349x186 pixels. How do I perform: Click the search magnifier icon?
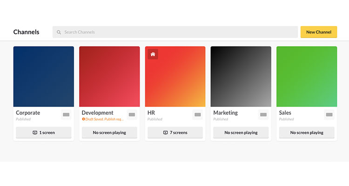[x=59, y=32]
